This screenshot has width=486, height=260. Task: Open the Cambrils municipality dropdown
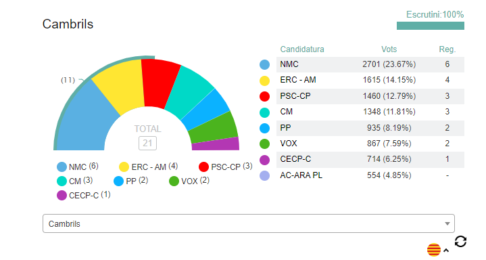(249, 223)
